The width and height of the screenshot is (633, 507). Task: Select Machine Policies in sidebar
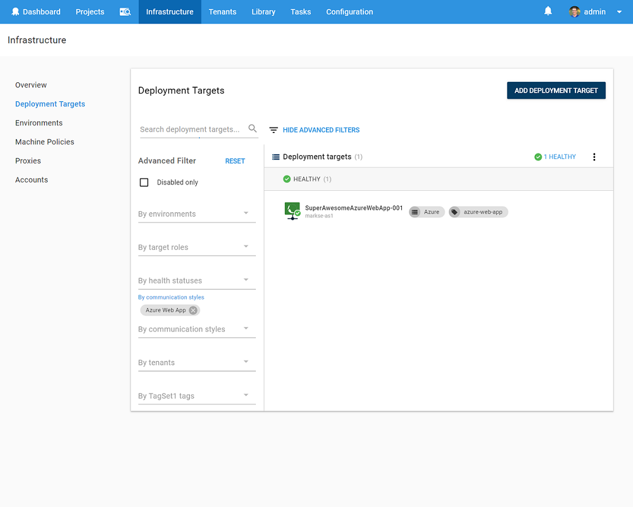(45, 142)
